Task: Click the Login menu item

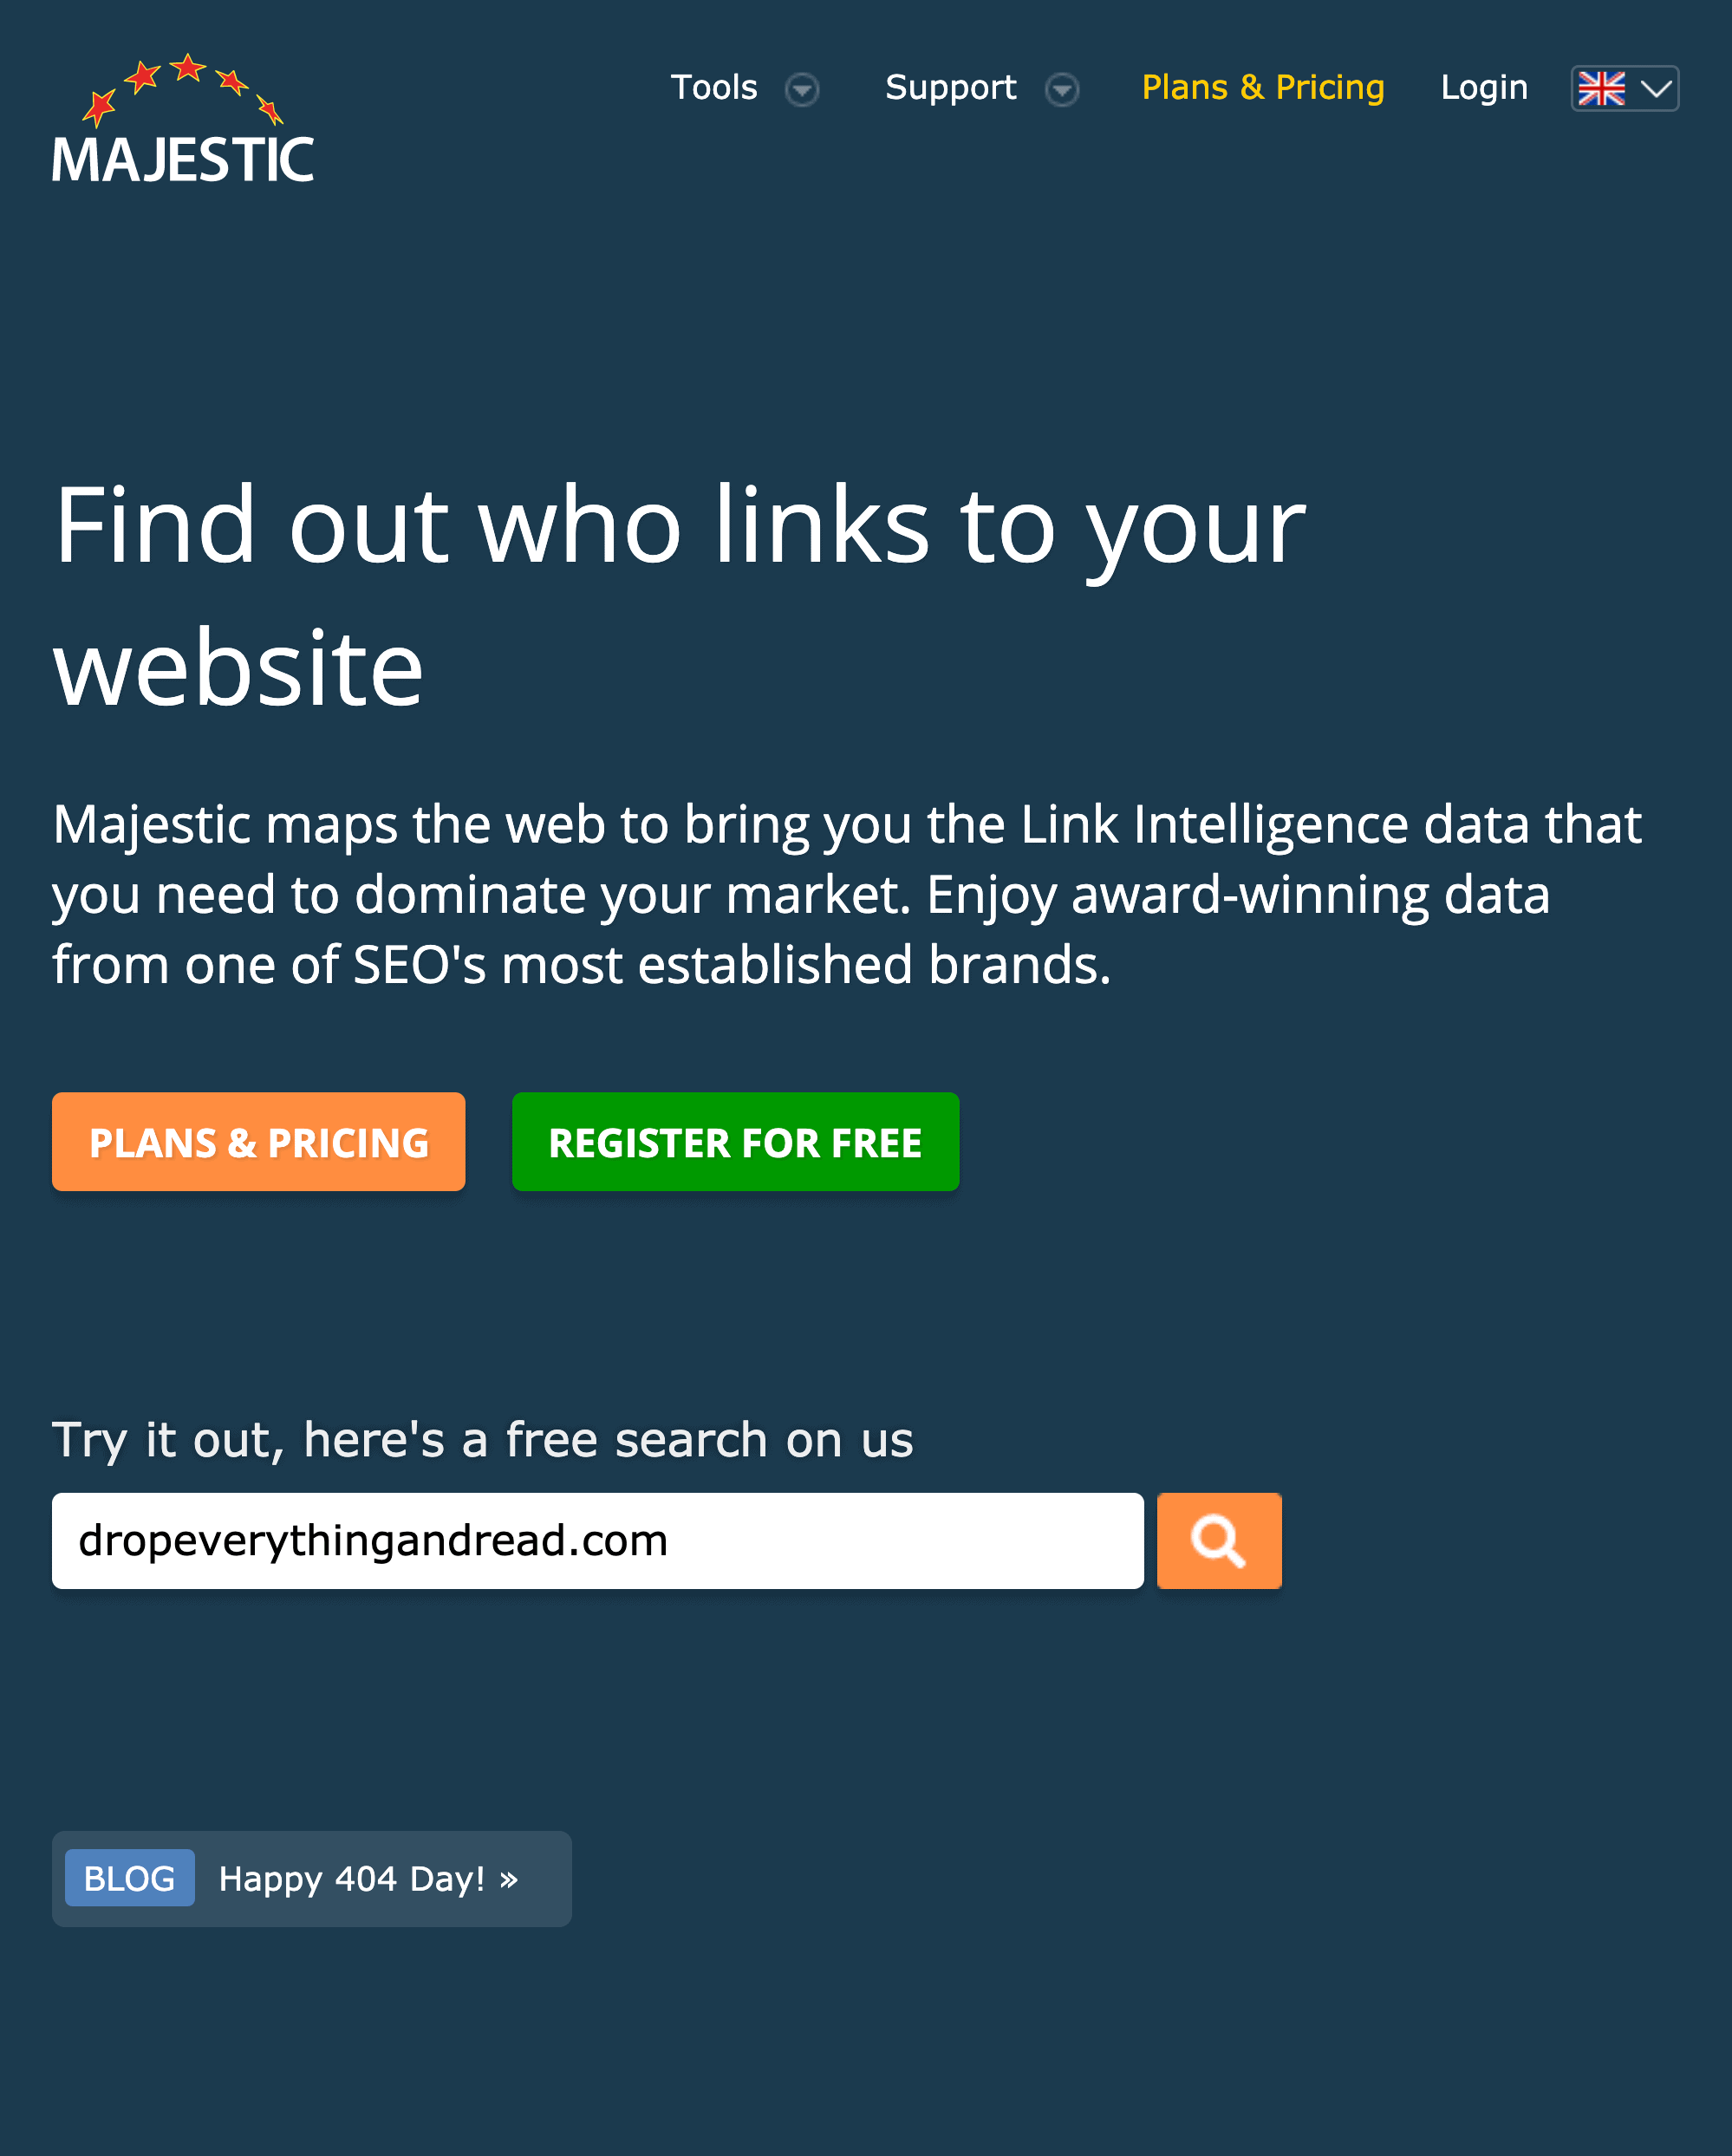Action: click(x=1485, y=87)
